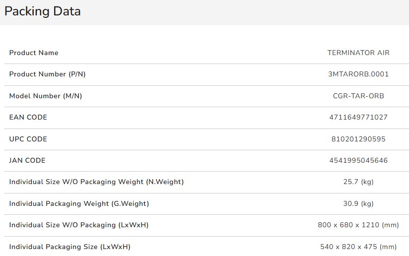Image resolution: width=409 pixels, height=256 pixels.
Task: Click the TERMINATOR AIR product name value
Action: pos(358,53)
